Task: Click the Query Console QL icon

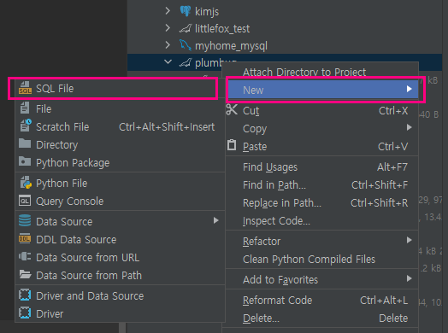Action: click(x=25, y=201)
